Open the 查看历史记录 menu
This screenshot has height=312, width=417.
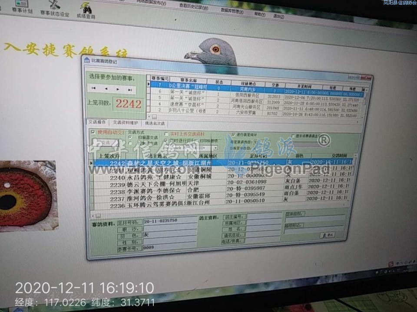pos(194,6)
